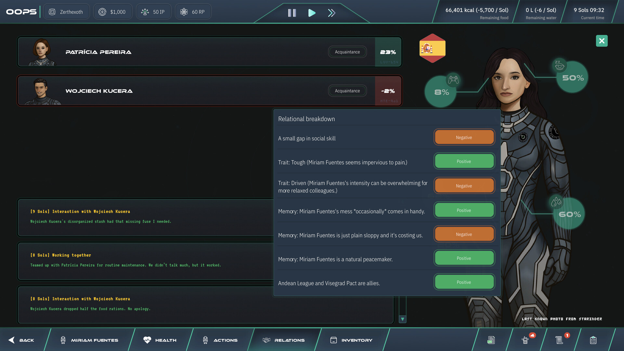Toggle Positive on 'Trait: Tough'

[464, 161]
